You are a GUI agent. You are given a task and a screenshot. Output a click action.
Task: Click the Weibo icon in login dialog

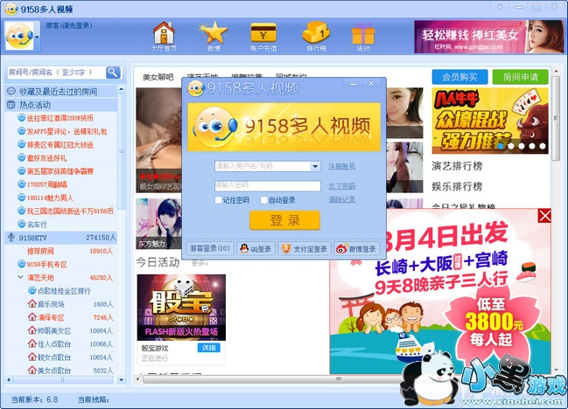point(341,249)
